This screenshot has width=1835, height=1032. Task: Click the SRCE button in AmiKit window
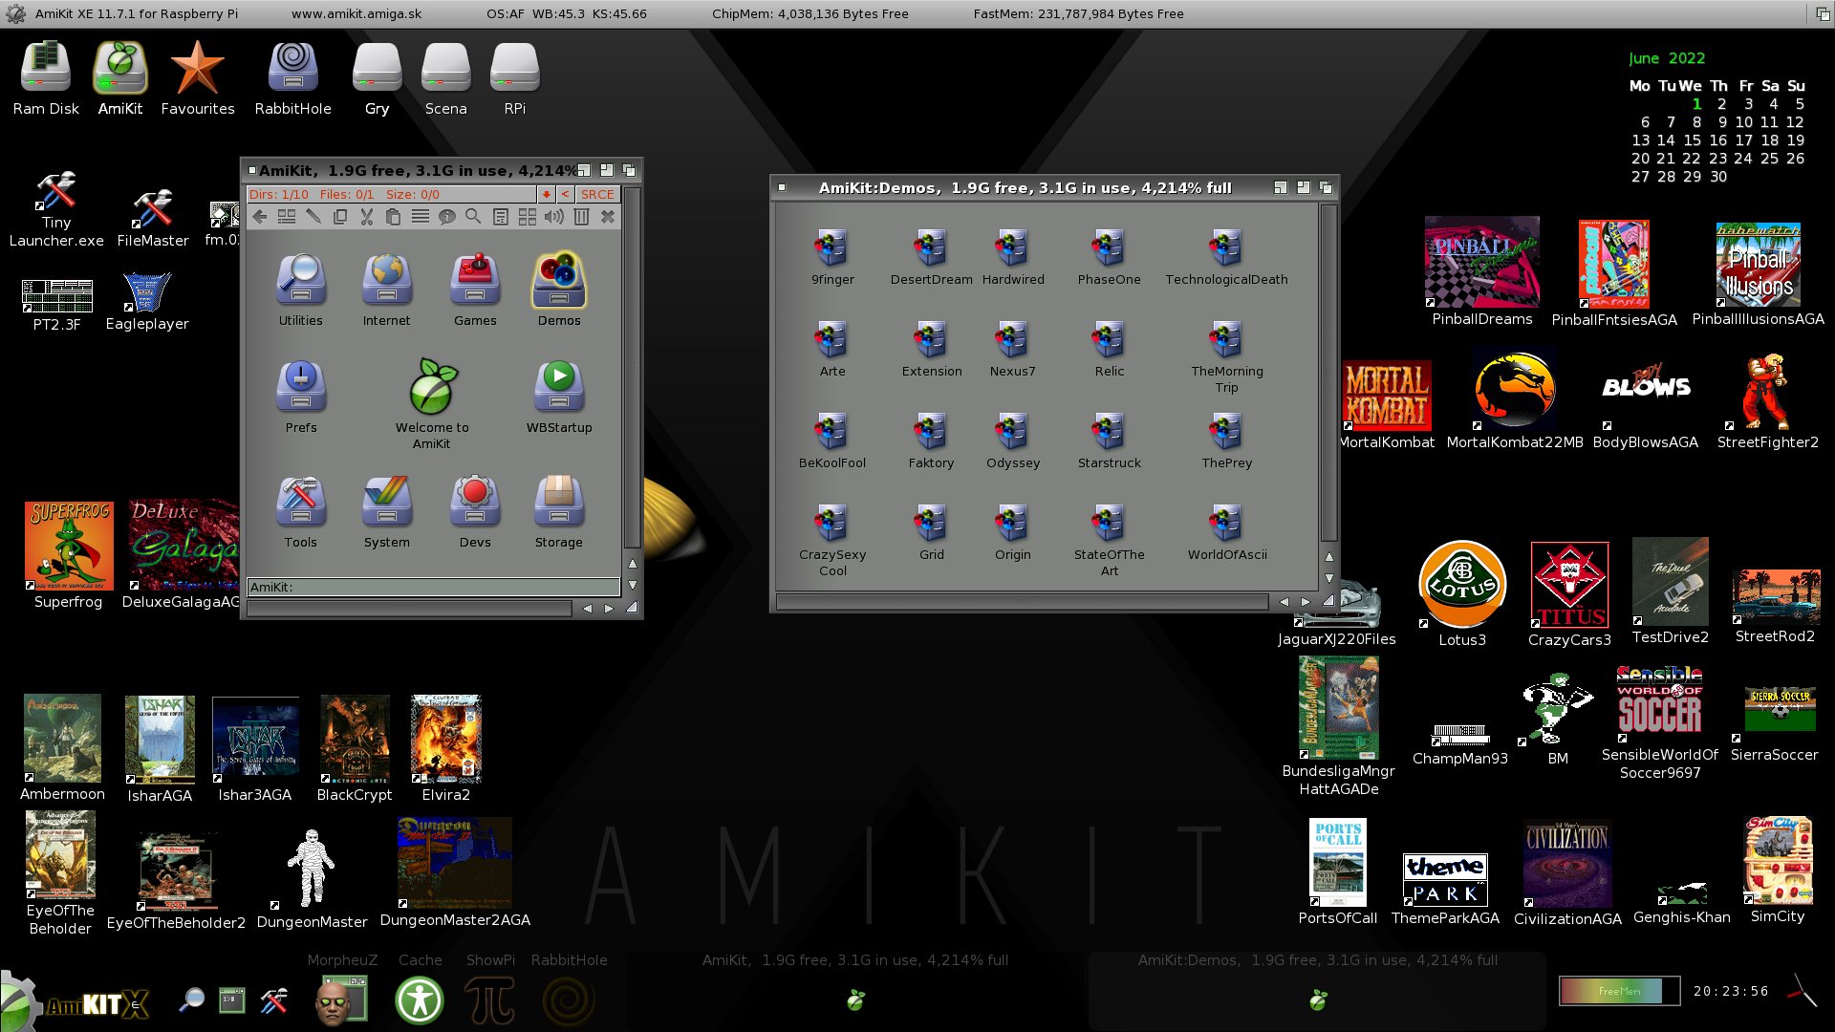(x=597, y=194)
